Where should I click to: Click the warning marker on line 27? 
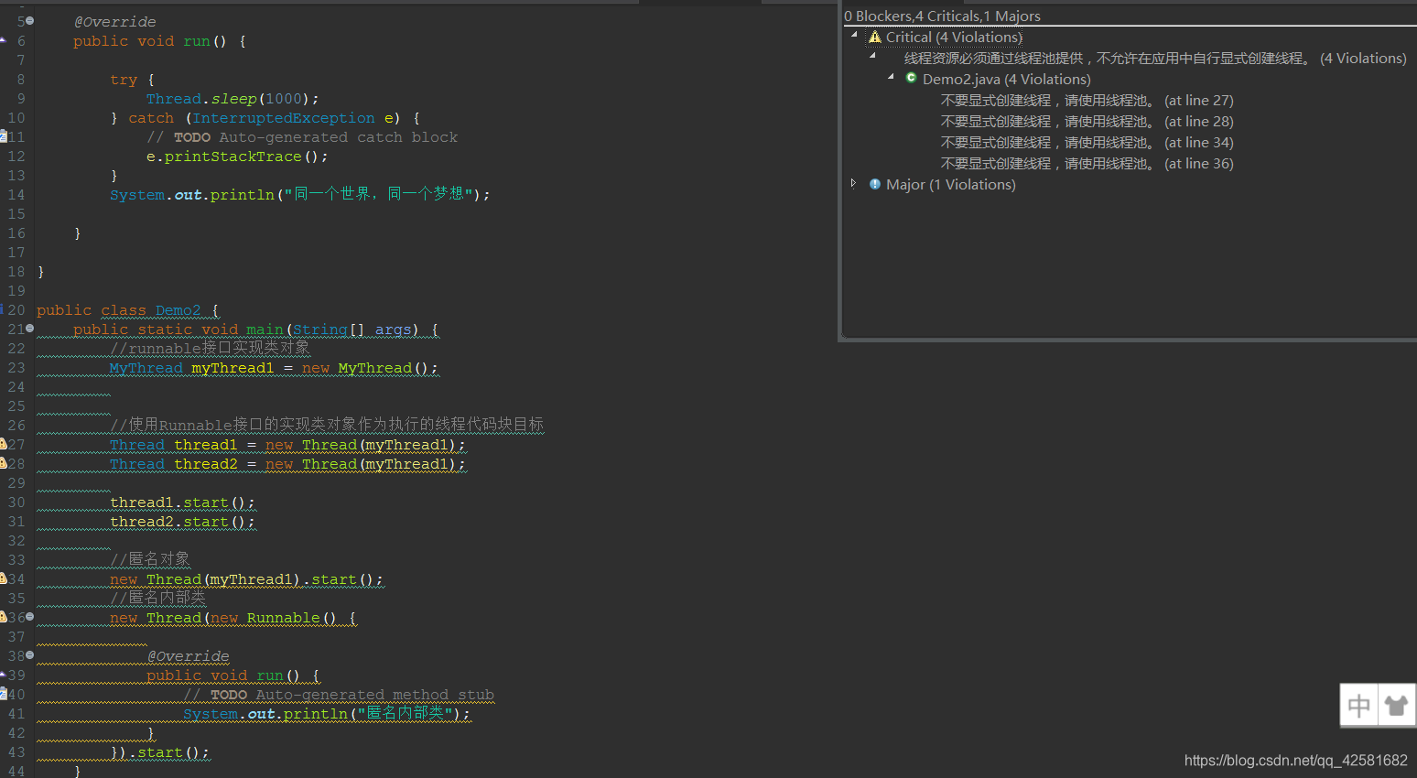coord(3,445)
